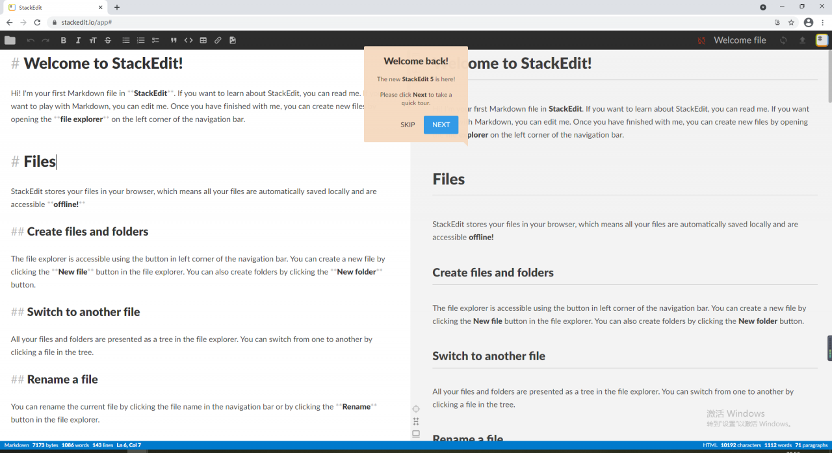The height and width of the screenshot is (453, 832).
Task: Open the Chrome three-dot menu
Action: 823,22
